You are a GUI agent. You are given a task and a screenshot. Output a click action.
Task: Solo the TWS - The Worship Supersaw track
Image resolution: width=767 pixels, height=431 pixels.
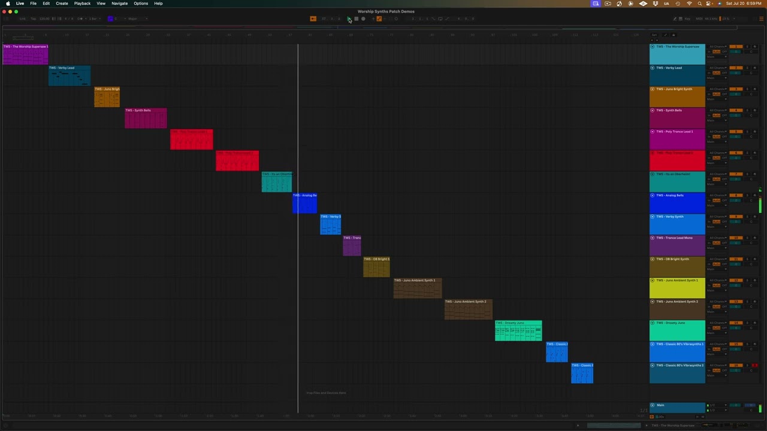[x=747, y=47]
